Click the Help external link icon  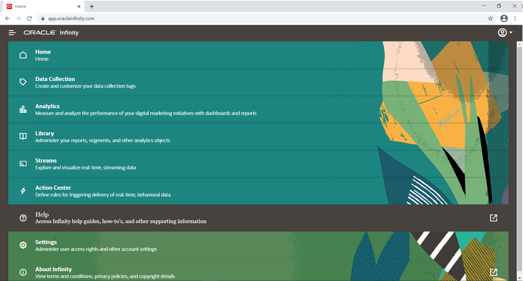(x=494, y=218)
